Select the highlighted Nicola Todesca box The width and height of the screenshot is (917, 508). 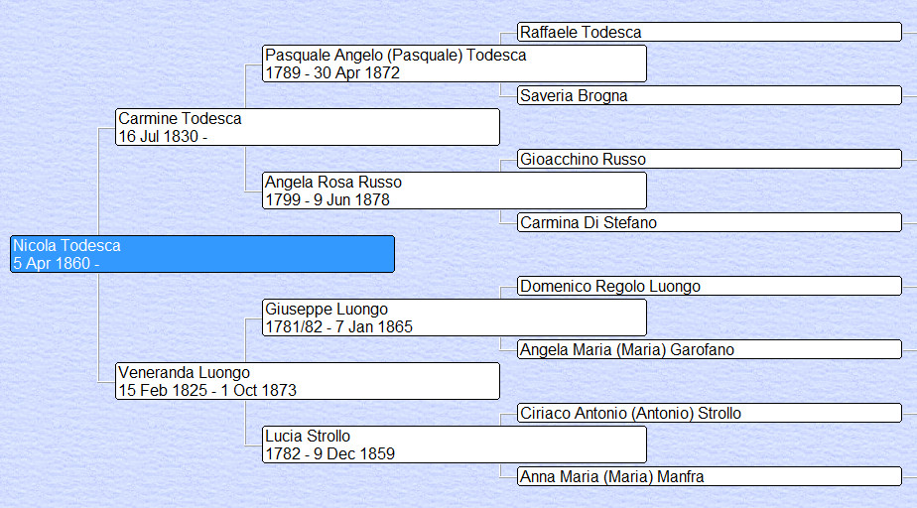202,254
